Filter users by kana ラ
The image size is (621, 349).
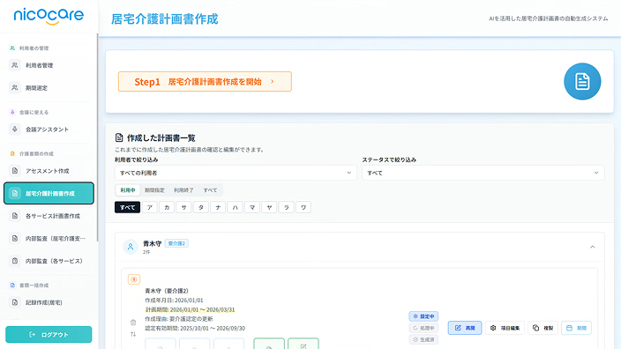(286, 207)
